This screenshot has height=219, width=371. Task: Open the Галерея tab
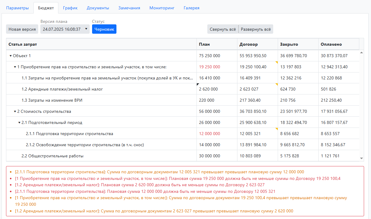tap(191, 8)
